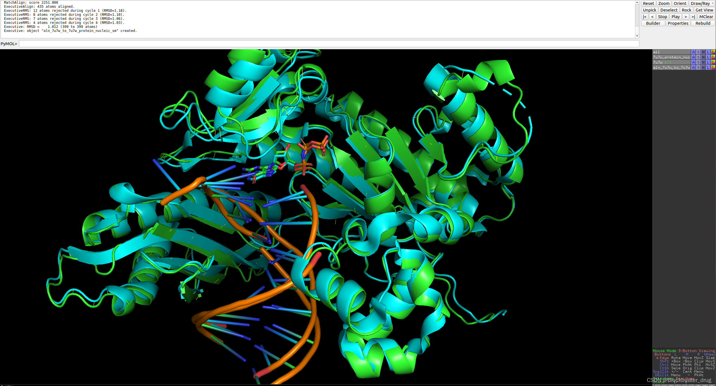
Task: Open Hide menu for 'all' object
Action: (x=703, y=52)
